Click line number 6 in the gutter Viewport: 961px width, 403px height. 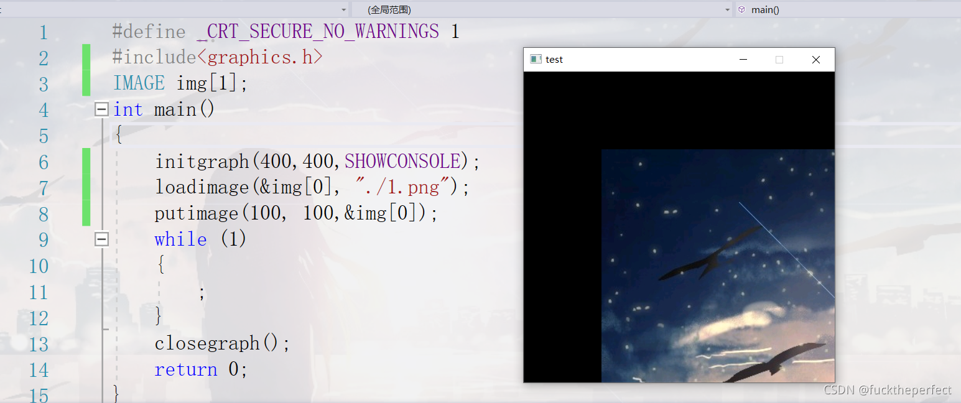[43, 162]
